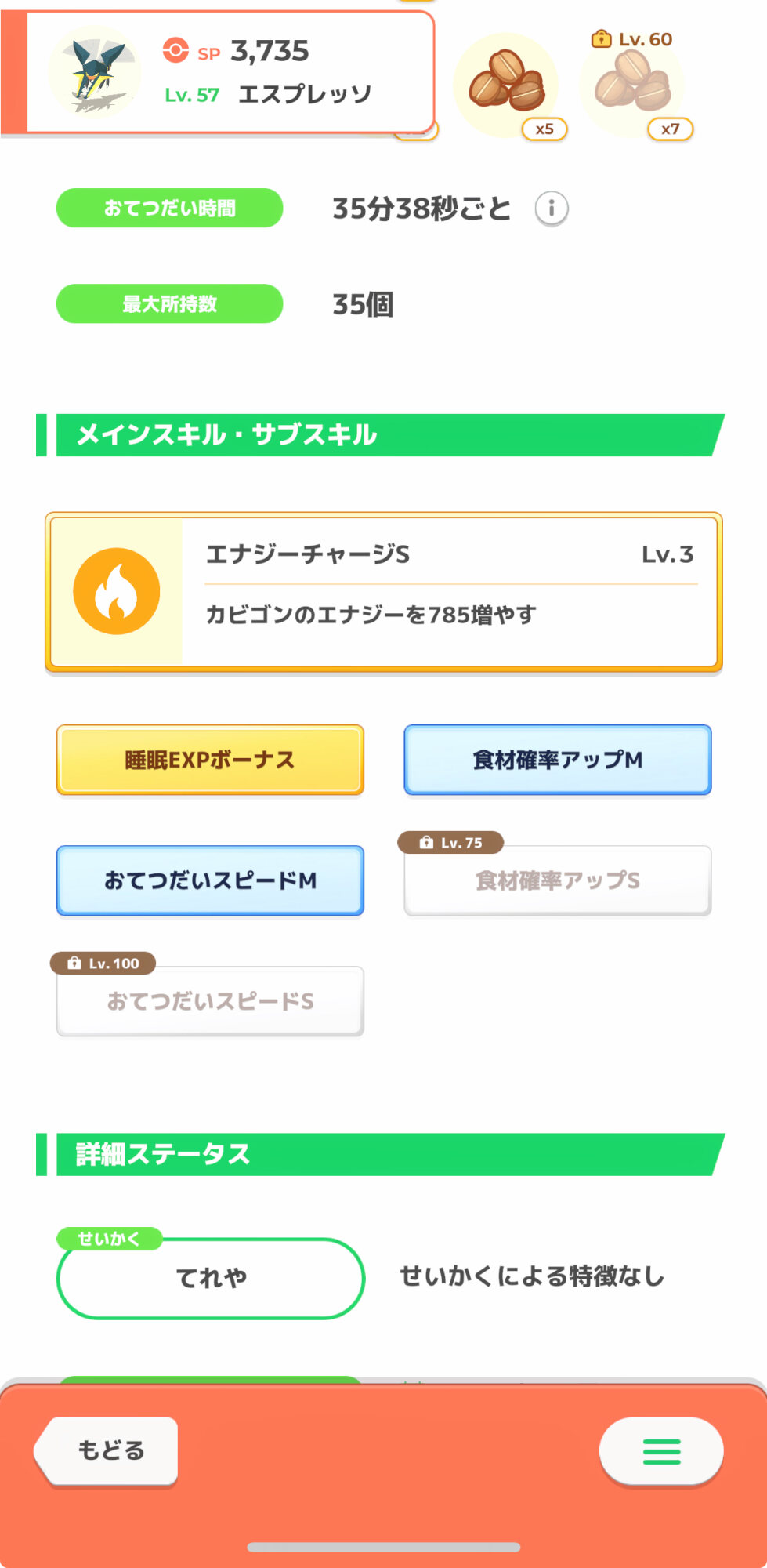
Task: Tap the てれや nature box
Action: tap(211, 1278)
